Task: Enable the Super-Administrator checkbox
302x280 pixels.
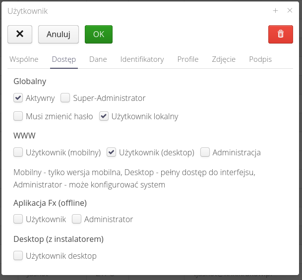Action: (x=65, y=98)
